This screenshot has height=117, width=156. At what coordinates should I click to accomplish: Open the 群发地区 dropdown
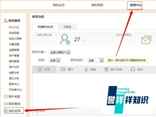[96, 60]
